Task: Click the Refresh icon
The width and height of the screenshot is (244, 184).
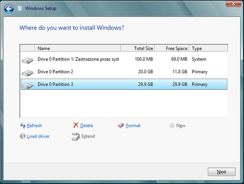Action: pyautogui.click(x=23, y=126)
